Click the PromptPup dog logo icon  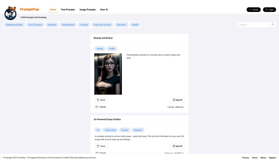click(x=10, y=13)
